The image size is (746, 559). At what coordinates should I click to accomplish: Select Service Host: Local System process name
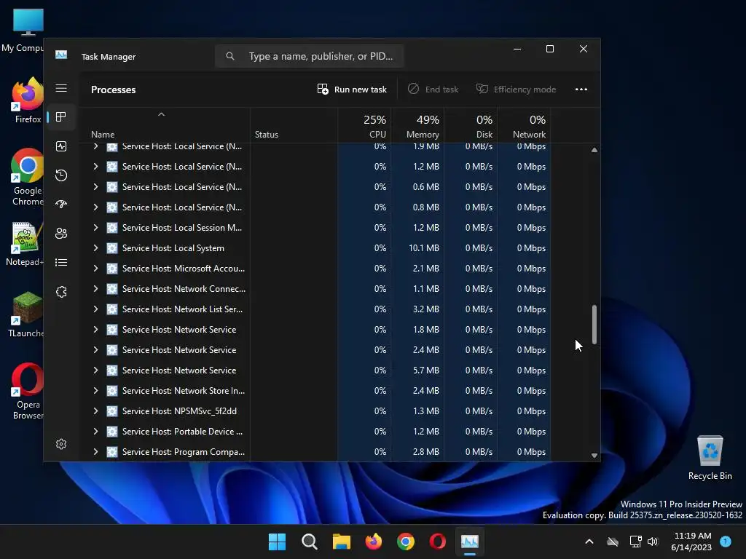pyautogui.click(x=173, y=248)
